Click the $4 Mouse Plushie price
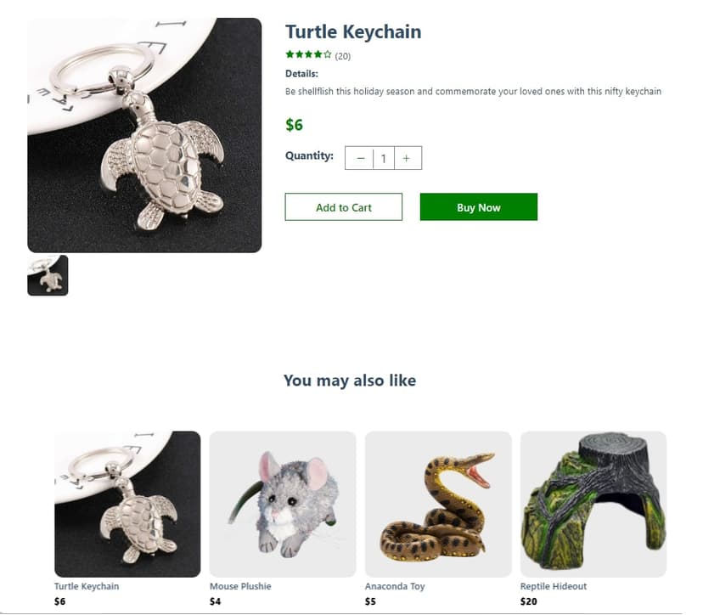Viewport: 703px width, 615px height. 216,601
